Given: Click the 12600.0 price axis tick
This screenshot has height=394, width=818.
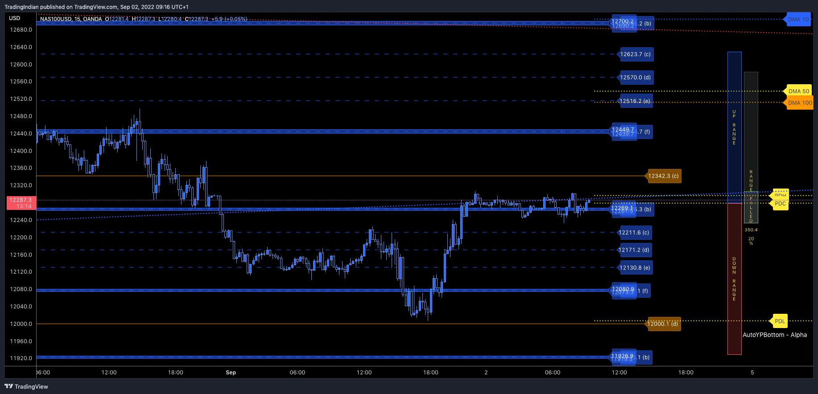Looking at the screenshot, I should pos(21,65).
